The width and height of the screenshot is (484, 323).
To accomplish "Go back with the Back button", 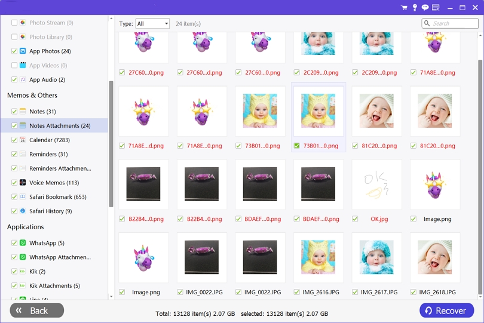I will [36, 310].
